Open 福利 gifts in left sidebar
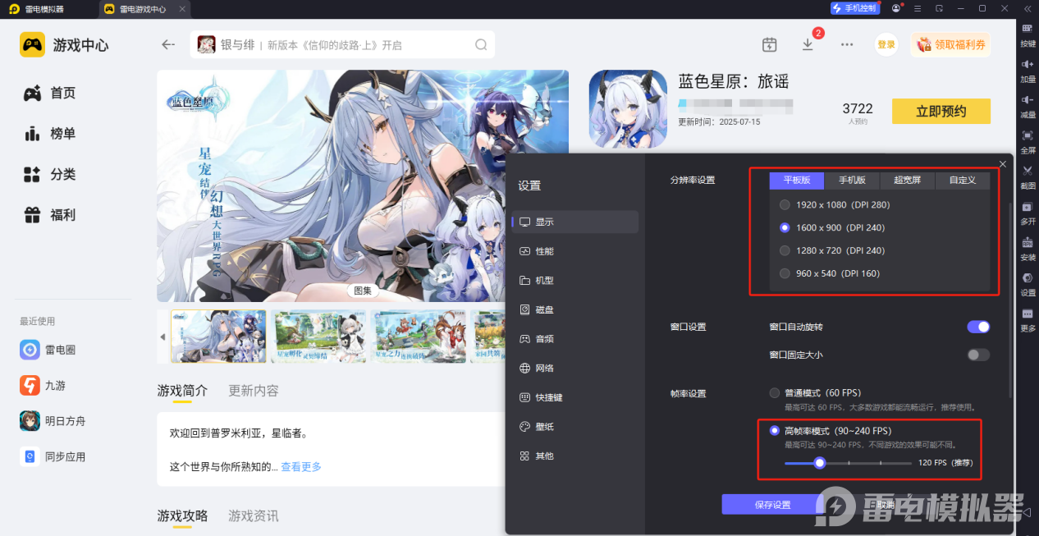This screenshot has height=536, width=1039. pos(49,215)
